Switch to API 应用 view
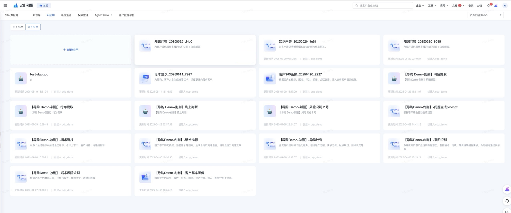 [33, 27]
